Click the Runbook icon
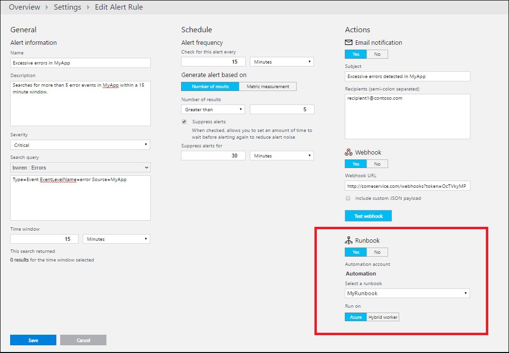Viewport: 509px width, 353px height. point(349,240)
